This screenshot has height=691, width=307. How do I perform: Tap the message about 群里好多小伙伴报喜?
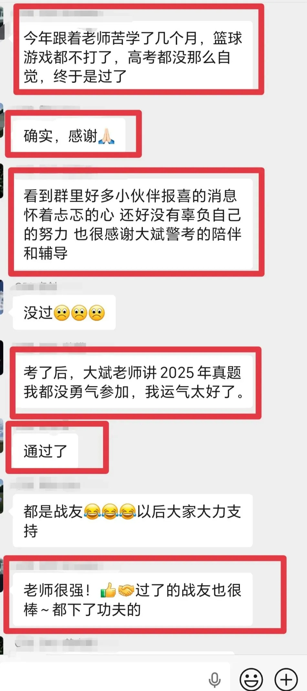pos(132,224)
